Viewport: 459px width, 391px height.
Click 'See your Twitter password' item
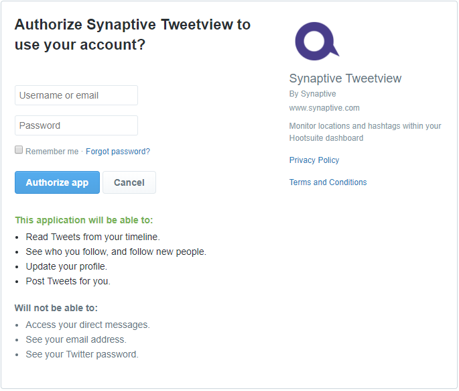pyautogui.click(x=82, y=354)
